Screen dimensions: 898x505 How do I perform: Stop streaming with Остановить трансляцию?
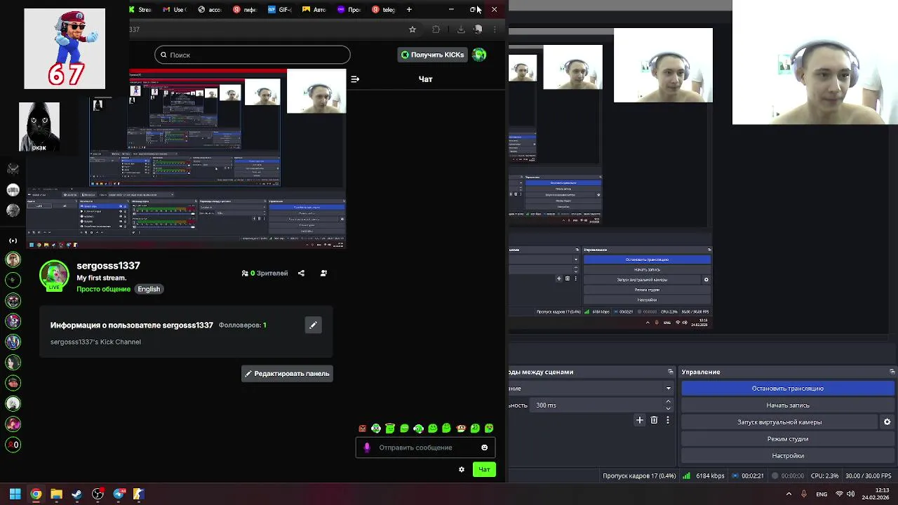(x=788, y=389)
